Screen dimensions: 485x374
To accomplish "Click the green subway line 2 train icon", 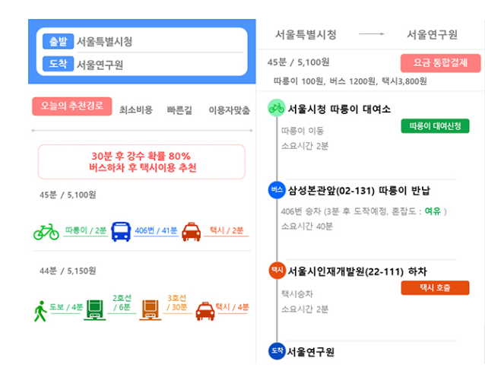I will pos(95,310).
